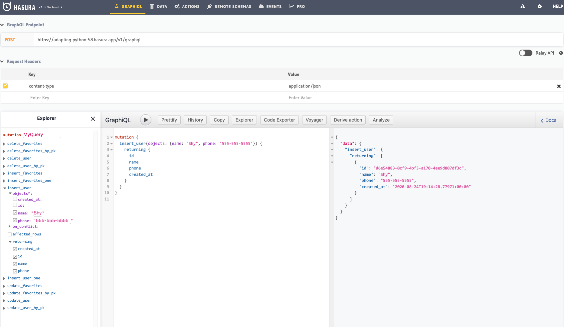
Task: Uncheck created_at under returning
Action: point(15,249)
